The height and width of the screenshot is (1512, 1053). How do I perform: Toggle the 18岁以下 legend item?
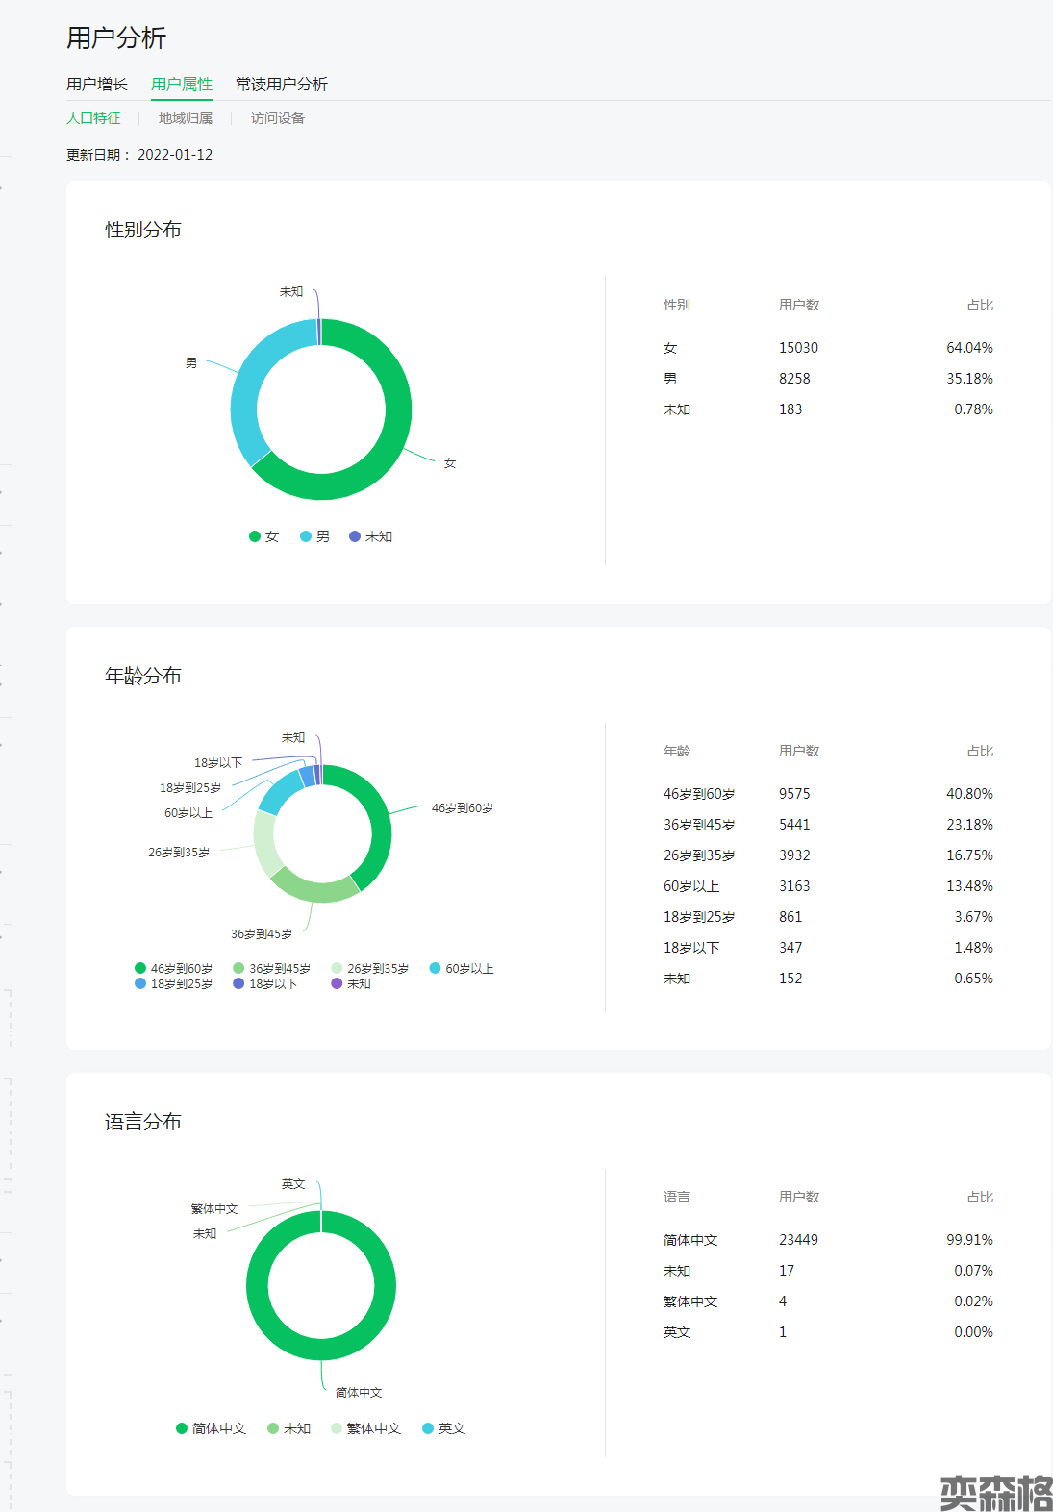coord(264,983)
